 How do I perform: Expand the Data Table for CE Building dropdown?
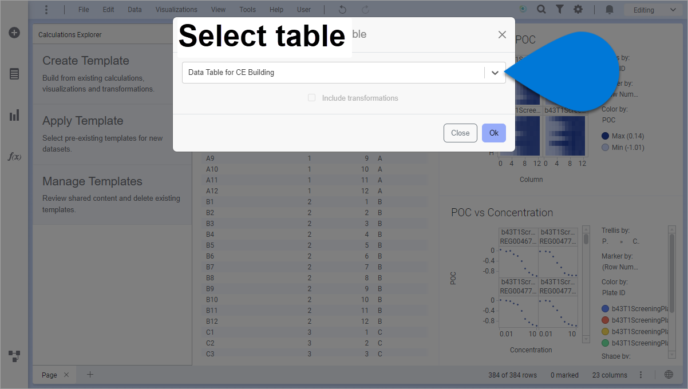pos(495,73)
